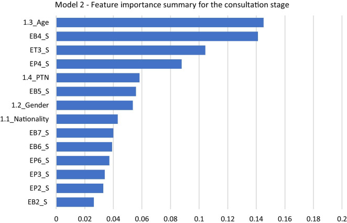The image size is (347, 223).
Task: Click the EB7_S bar
Action: tap(84, 133)
